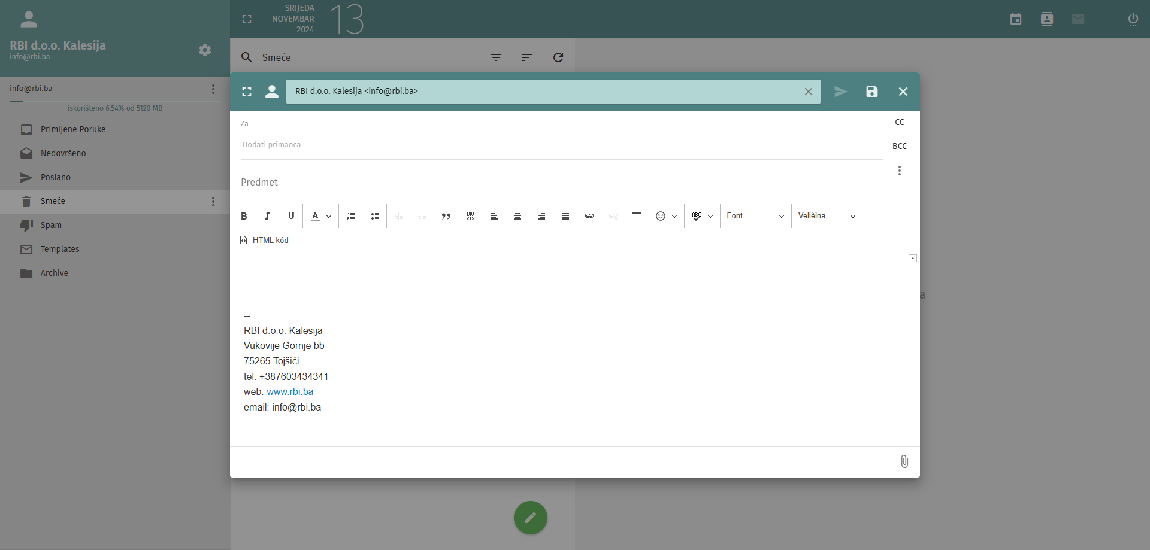The image size is (1150, 550).
Task: Insert a table into the message
Action: (637, 216)
